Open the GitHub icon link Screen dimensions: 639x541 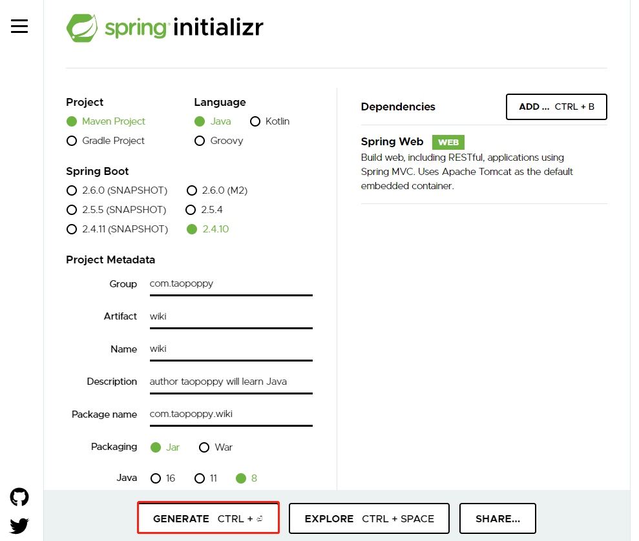click(x=19, y=497)
